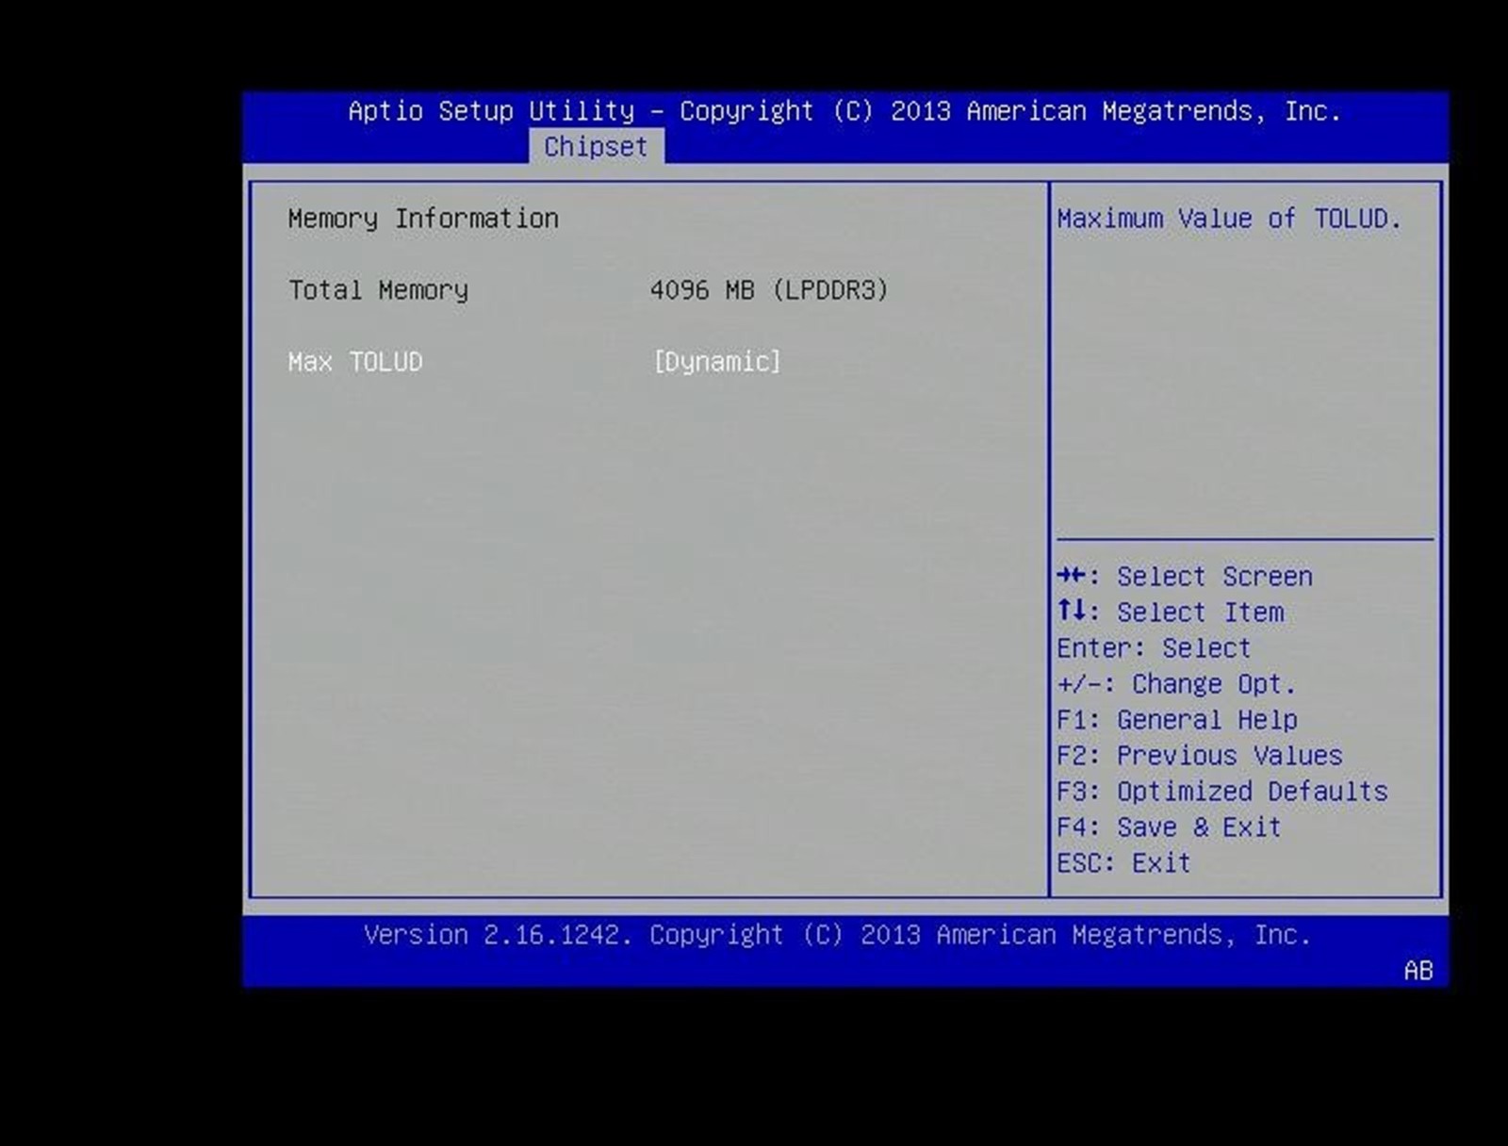Open the Max TOLUD [Dynamic] option
The image size is (1508, 1146).
click(717, 362)
